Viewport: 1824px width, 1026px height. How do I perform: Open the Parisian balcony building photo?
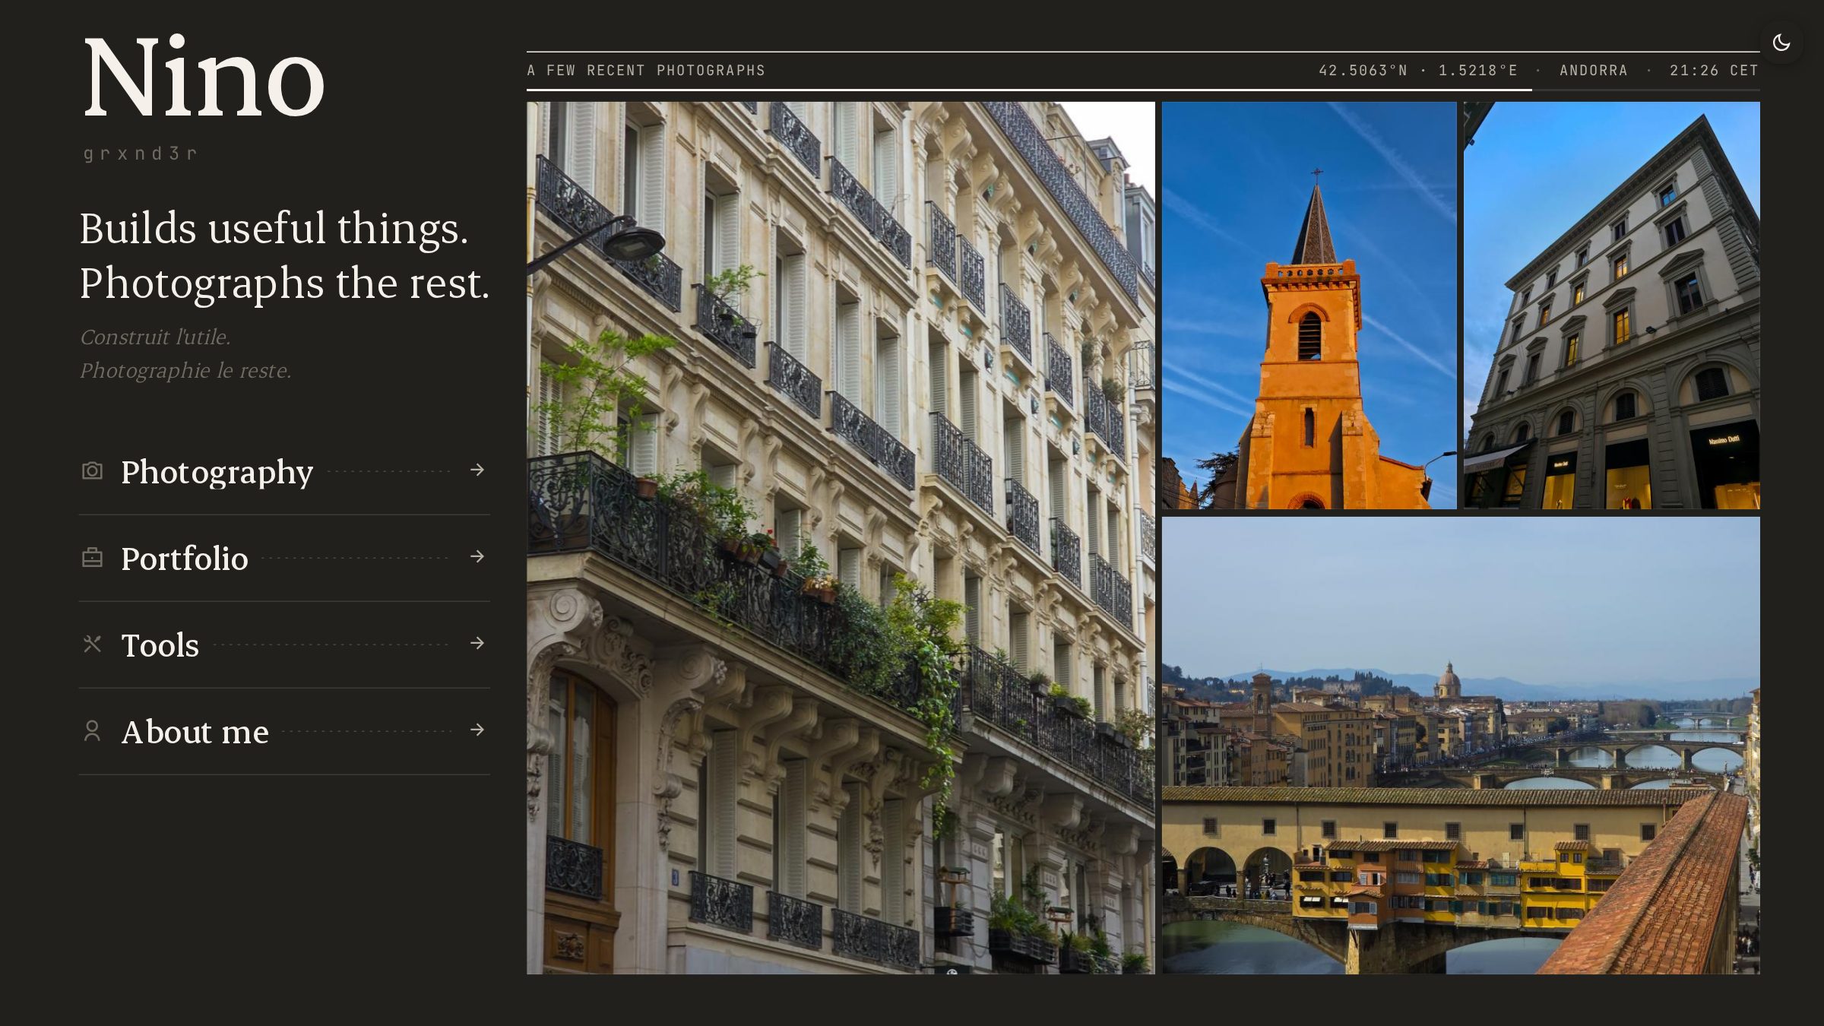[x=841, y=538]
